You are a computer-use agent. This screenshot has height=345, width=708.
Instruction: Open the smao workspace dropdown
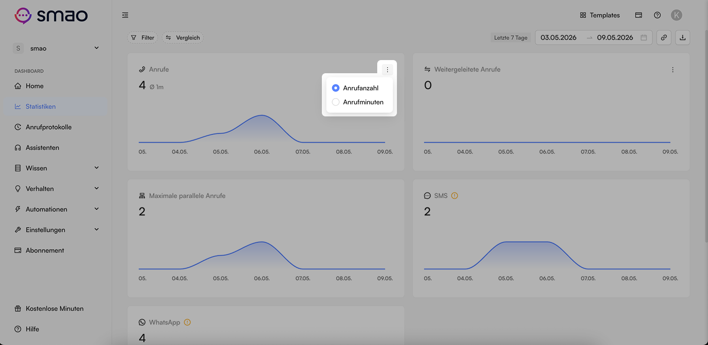coord(56,48)
